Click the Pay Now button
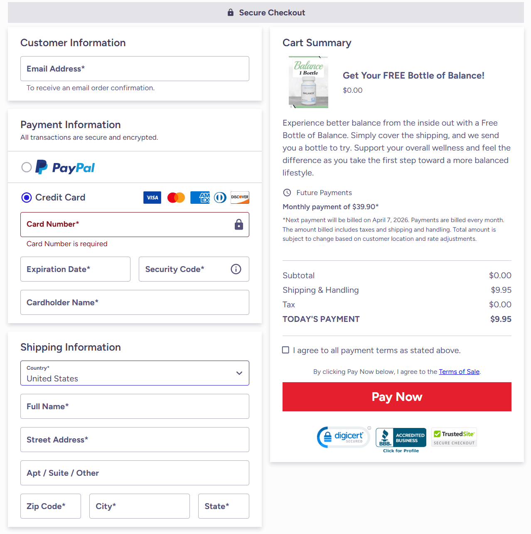 397,397
